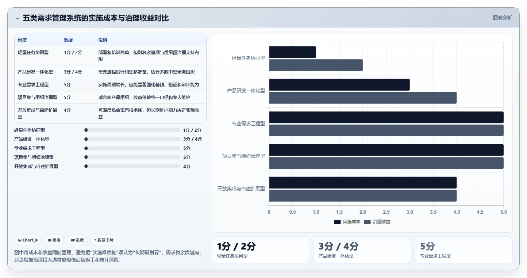This screenshot has width=527, height=278.
Task: Toggle the 治理收益 legend swatch
Action: click(x=367, y=222)
